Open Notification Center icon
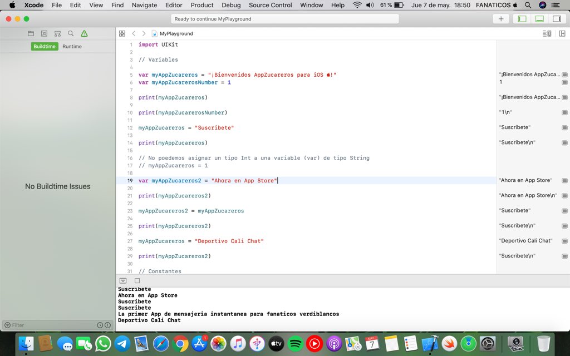Image resolution: width=570 pixels, height=356 pixels. 556,5
